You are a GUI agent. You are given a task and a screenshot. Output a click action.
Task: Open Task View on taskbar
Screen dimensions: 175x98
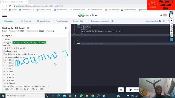coord(53,96)
